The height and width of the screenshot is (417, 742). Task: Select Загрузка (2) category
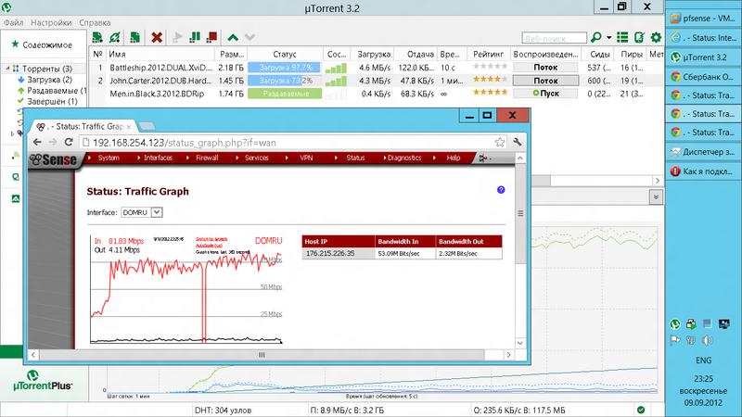coord(49,80)
